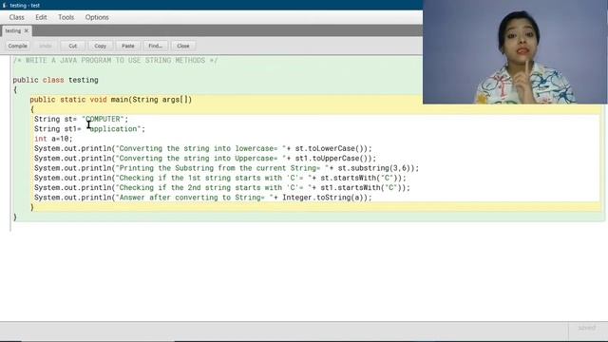608x342 pixels.
Task: Click the line with st.startsWith("C")
Action: point(219,178)
